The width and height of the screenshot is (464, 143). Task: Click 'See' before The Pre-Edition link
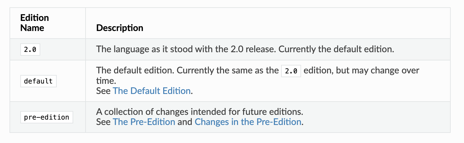tap(103, 122)
